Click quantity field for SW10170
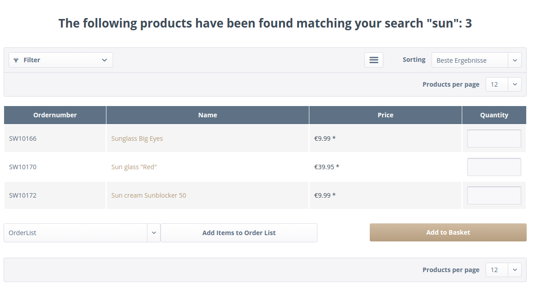Viewport: 533px width, 287px height. [x=494, y=167]
